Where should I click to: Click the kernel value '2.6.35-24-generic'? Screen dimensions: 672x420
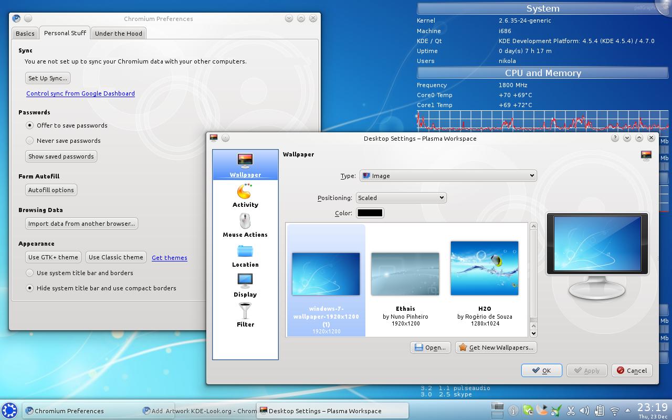point(524,20)
